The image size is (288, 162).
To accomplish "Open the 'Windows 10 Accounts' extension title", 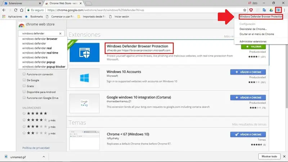I will (124, 72).
